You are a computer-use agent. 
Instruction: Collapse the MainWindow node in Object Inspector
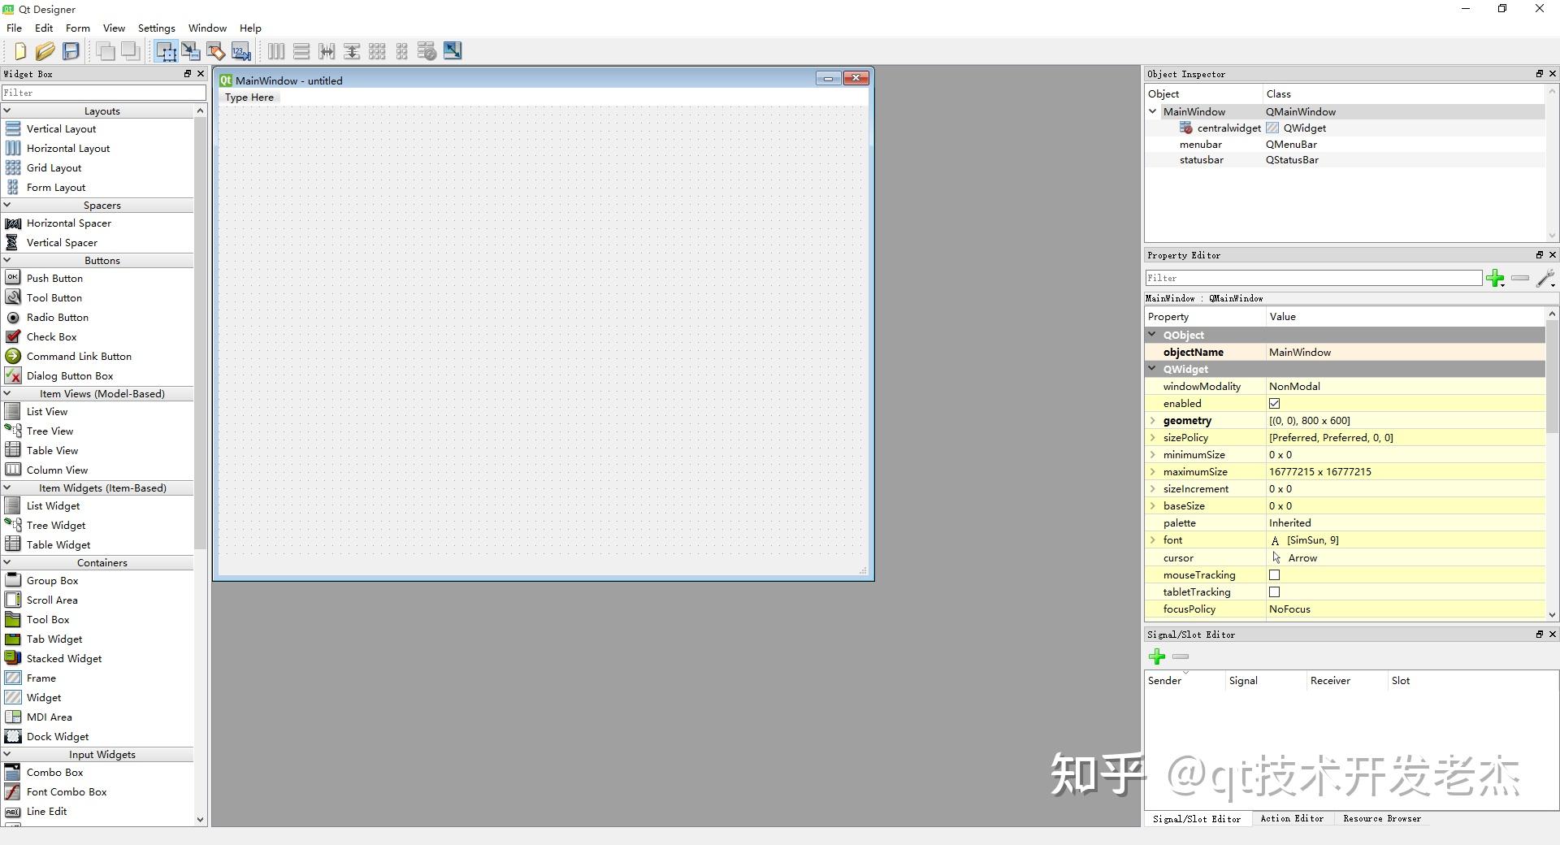click(1151, 111)
